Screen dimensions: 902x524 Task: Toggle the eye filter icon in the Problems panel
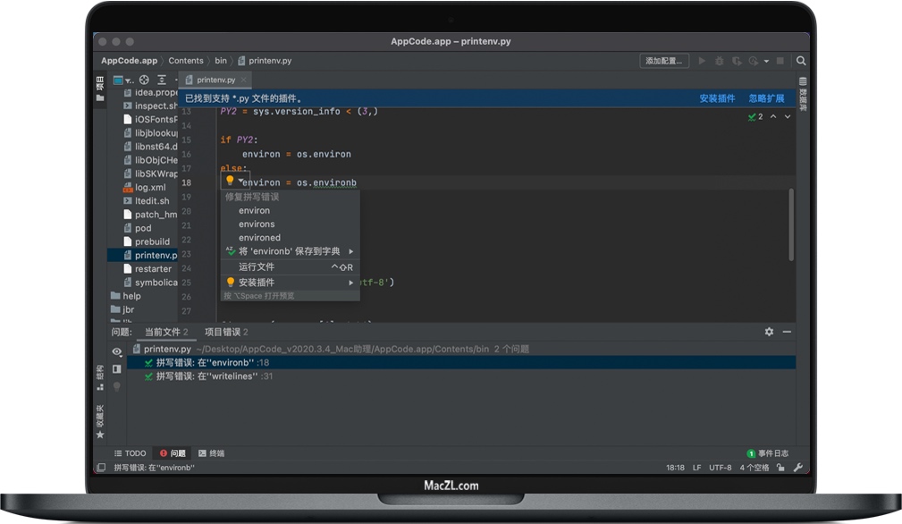coord(117,351)
